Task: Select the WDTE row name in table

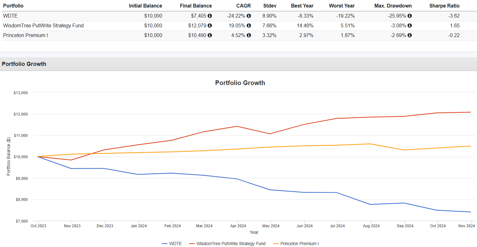Action: (10, 16)
